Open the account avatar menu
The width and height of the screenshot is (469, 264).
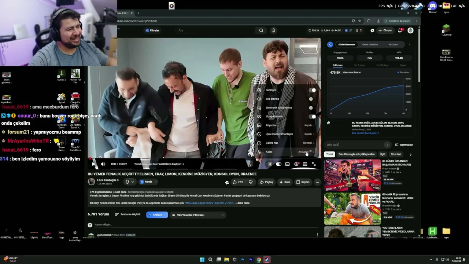(x=410, y=30)
